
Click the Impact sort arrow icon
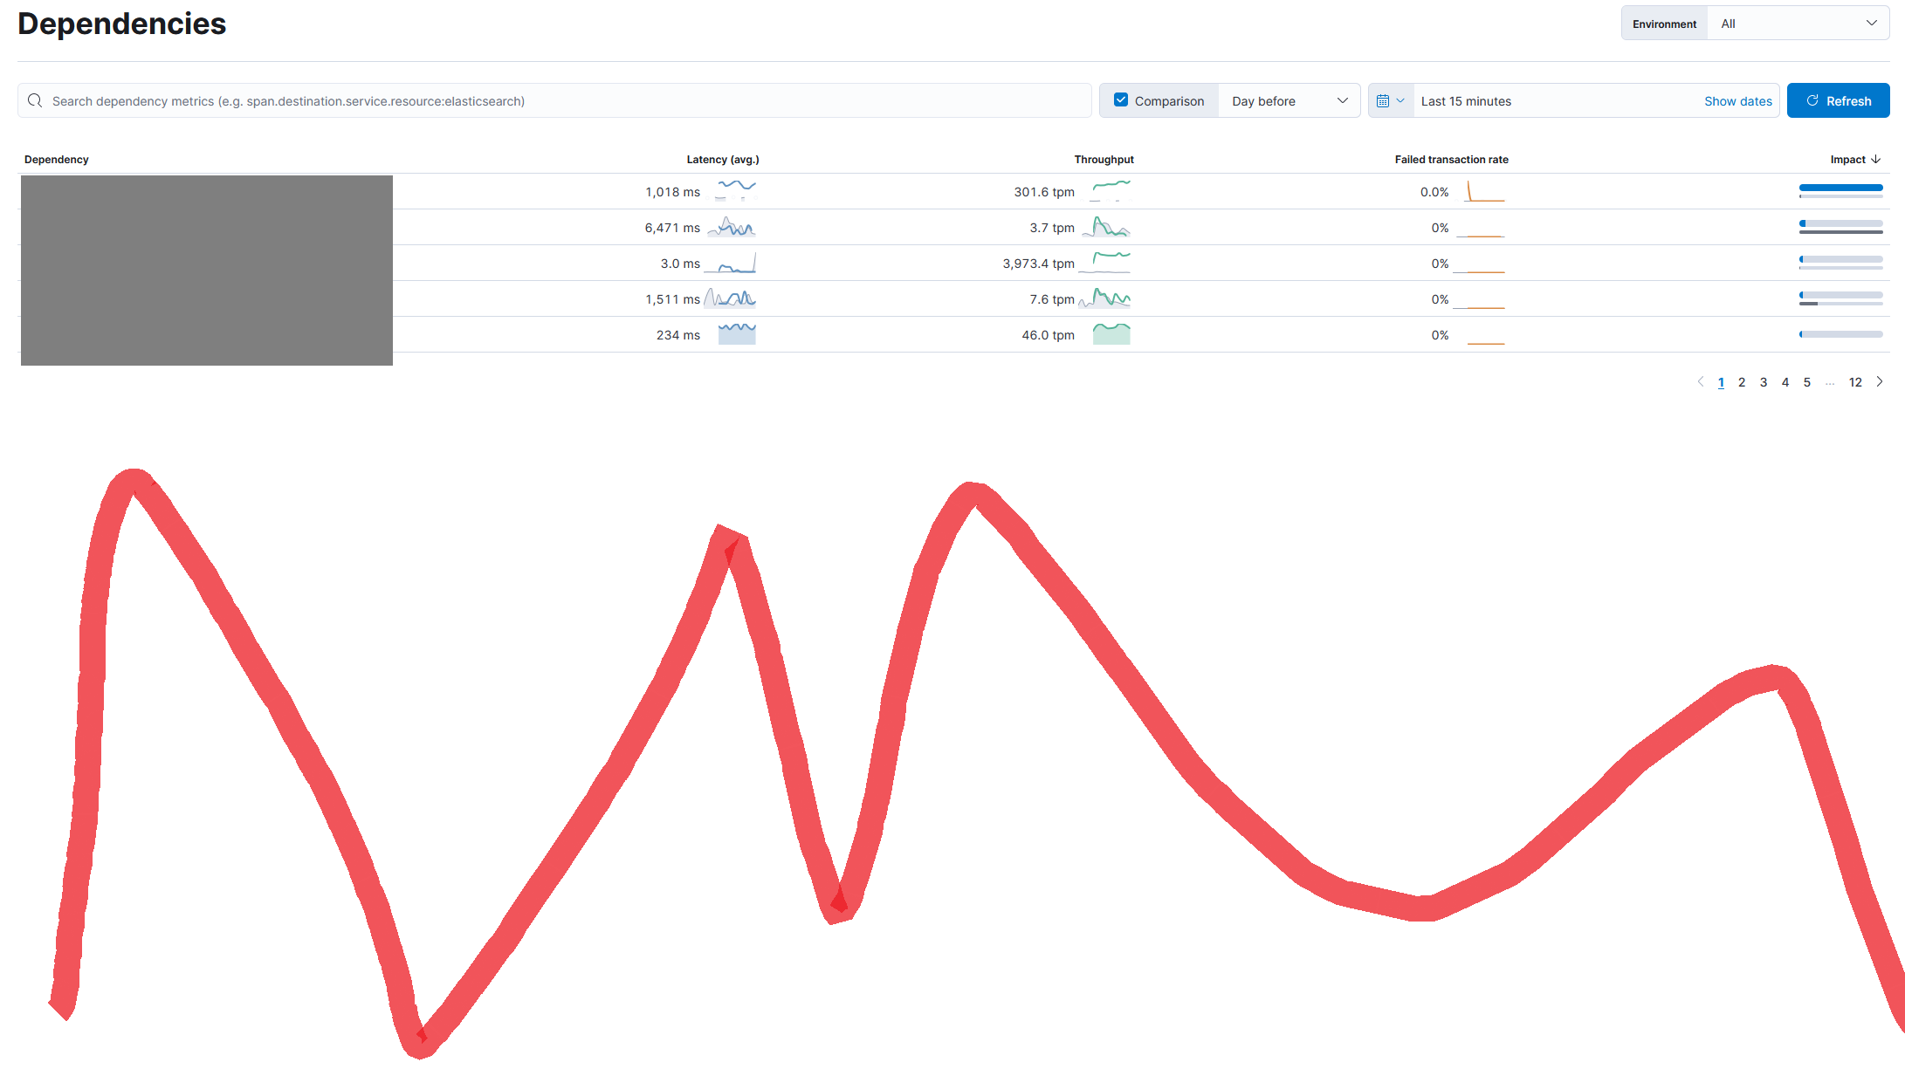[x=1876, y=159]
